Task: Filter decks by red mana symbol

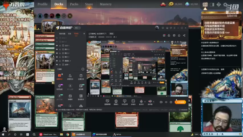Action: click(52, 16)
